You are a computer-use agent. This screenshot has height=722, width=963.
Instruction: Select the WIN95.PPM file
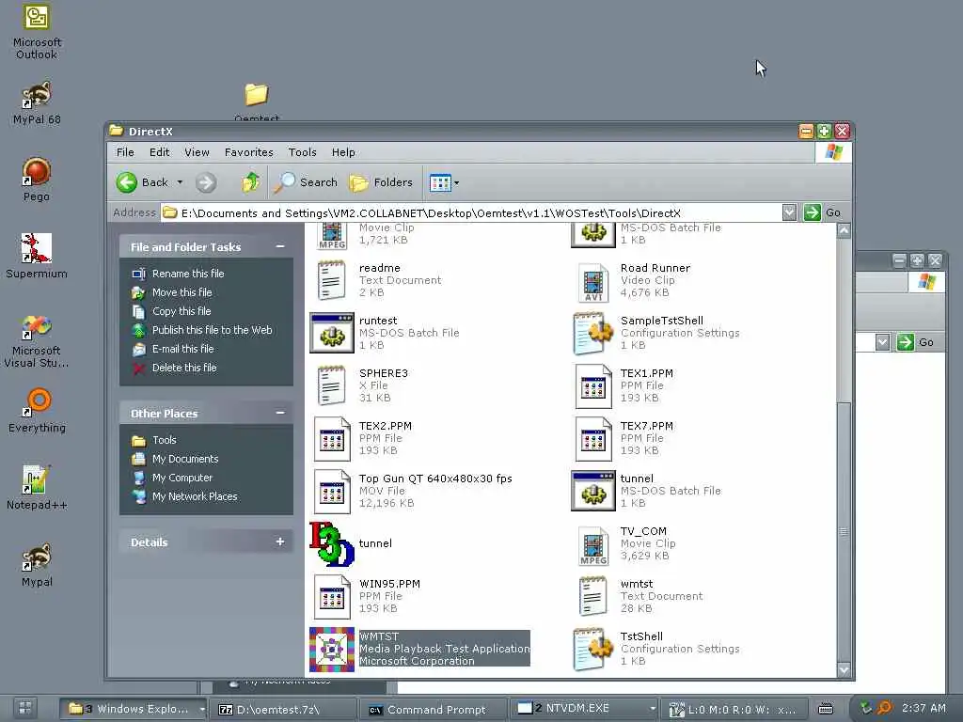click(x=366, y=596)
